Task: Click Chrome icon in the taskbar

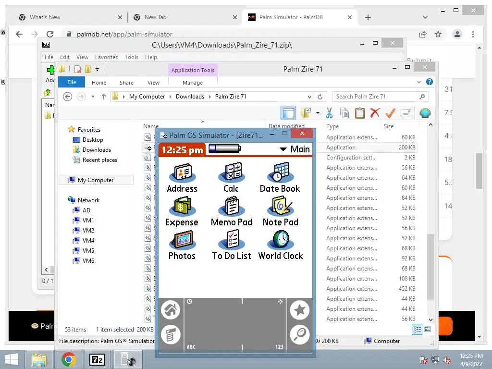Action: click(x=68, y=359)
